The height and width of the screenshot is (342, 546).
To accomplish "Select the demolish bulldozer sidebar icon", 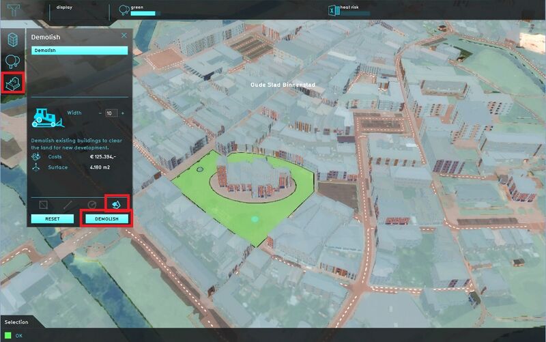I will [13, 84].
